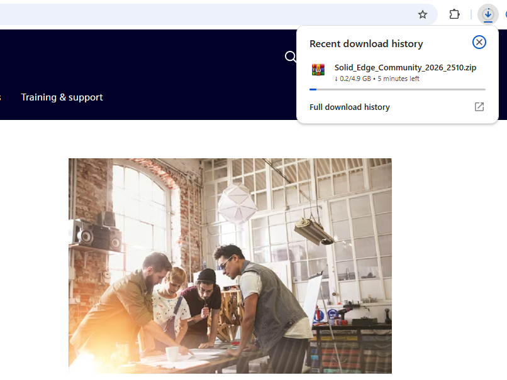Viewport: 507px width, 380px height.
Task: Click the Downloads toolbar icon
Action: pos(487,14)
